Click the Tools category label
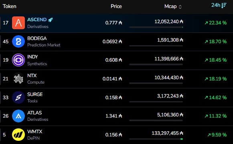The height and width of the screenshot is (144, 233). tap(32, 101)
